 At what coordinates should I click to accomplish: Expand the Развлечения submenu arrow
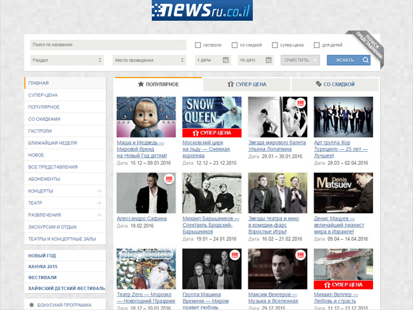(99, 215)
